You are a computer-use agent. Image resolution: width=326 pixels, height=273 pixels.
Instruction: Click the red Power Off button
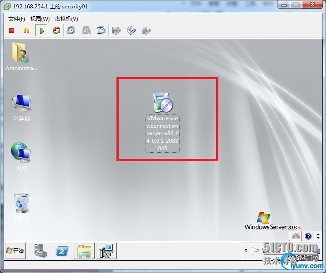11,30
